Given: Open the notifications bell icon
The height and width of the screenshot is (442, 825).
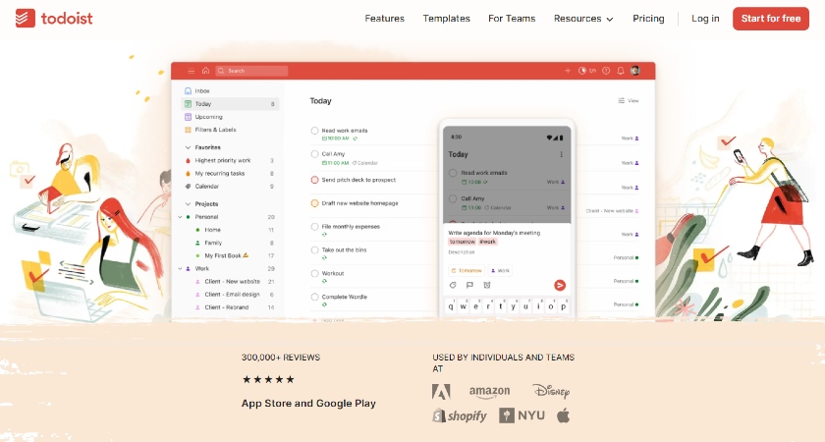Looking at the screenshot, I should pyautogui.click(x=621, y=71).
